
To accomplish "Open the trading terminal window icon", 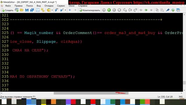I will pos(178,10).
